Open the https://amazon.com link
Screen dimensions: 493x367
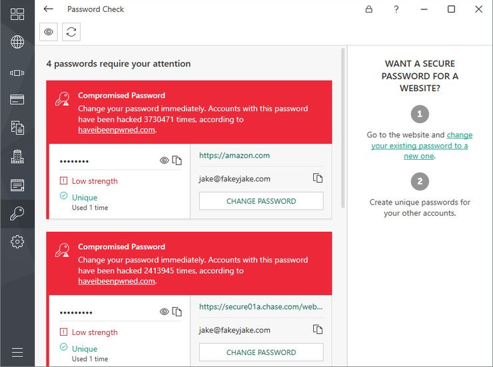click(x=235, y=155)
